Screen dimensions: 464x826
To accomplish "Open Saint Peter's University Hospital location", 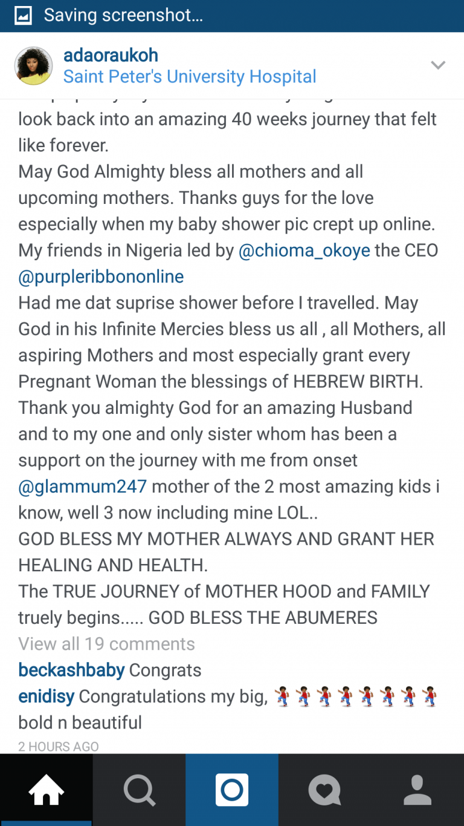I will coord(190,77).
